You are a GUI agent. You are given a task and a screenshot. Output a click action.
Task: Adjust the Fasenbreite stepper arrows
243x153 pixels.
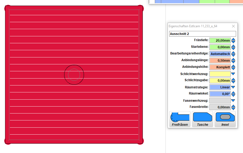click(x=233, y=107)
